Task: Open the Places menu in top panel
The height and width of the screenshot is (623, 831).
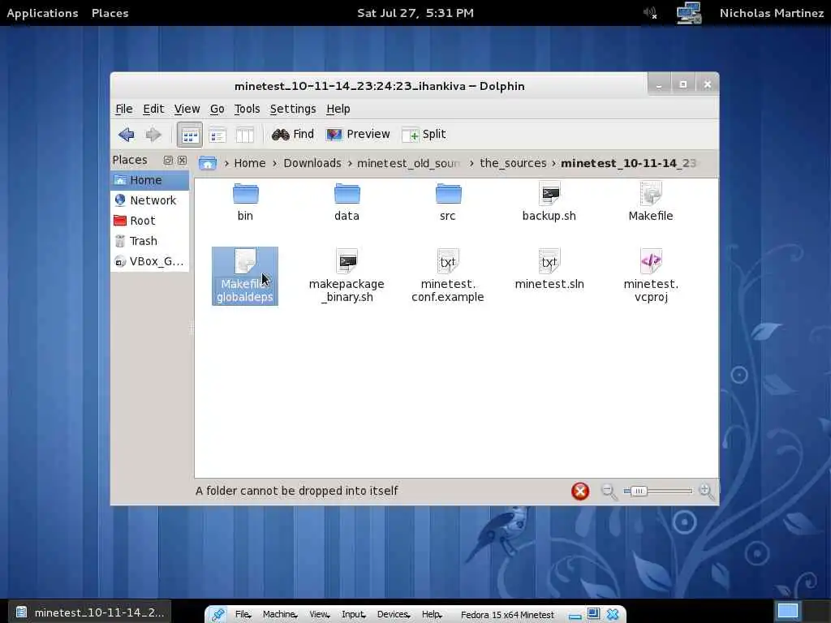Action: [x=110, y=13]
